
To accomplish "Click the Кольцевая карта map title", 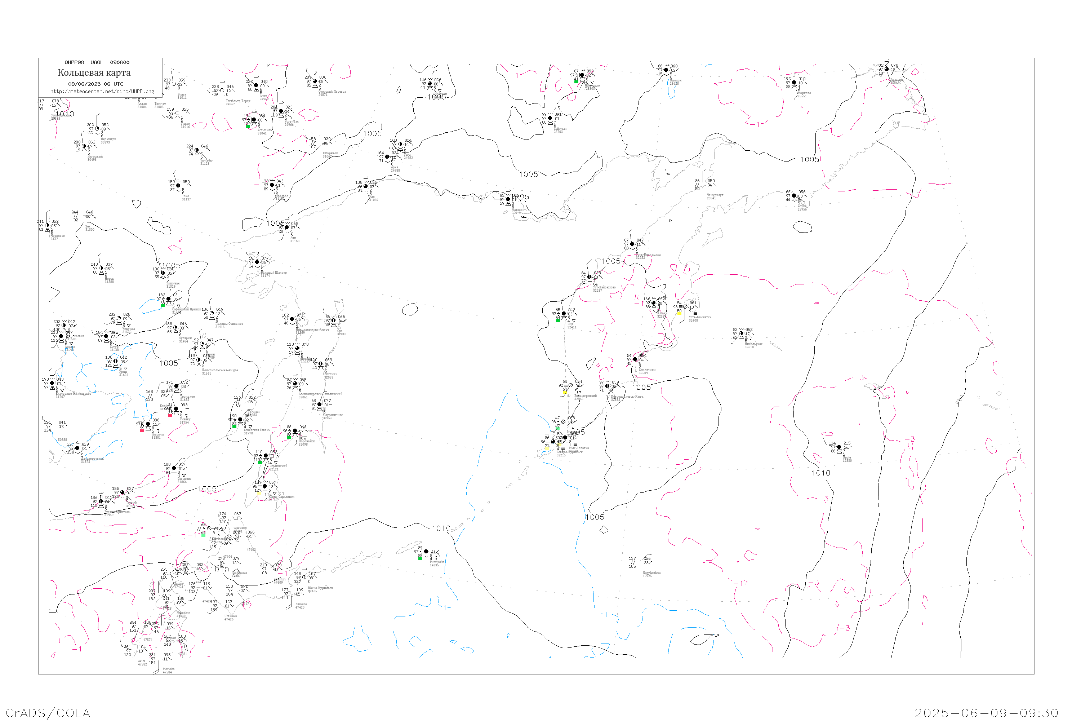I will (x=94, y=73).
